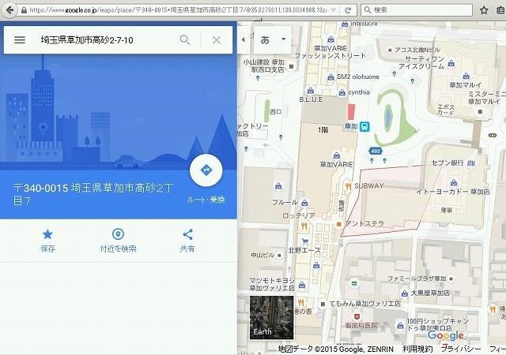506x355 pixels.
Task: Click the 大黒屋草加店 shop icon
Action: click(x=404, y=293)
